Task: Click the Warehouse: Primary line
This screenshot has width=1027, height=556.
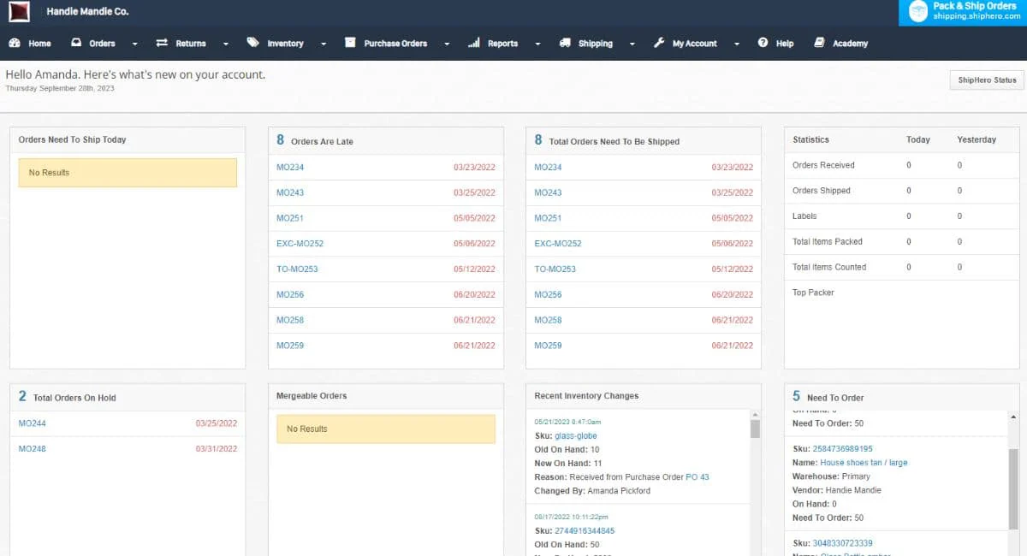Action: 831,476
